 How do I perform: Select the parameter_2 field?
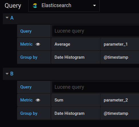click(x=120, y=100)
